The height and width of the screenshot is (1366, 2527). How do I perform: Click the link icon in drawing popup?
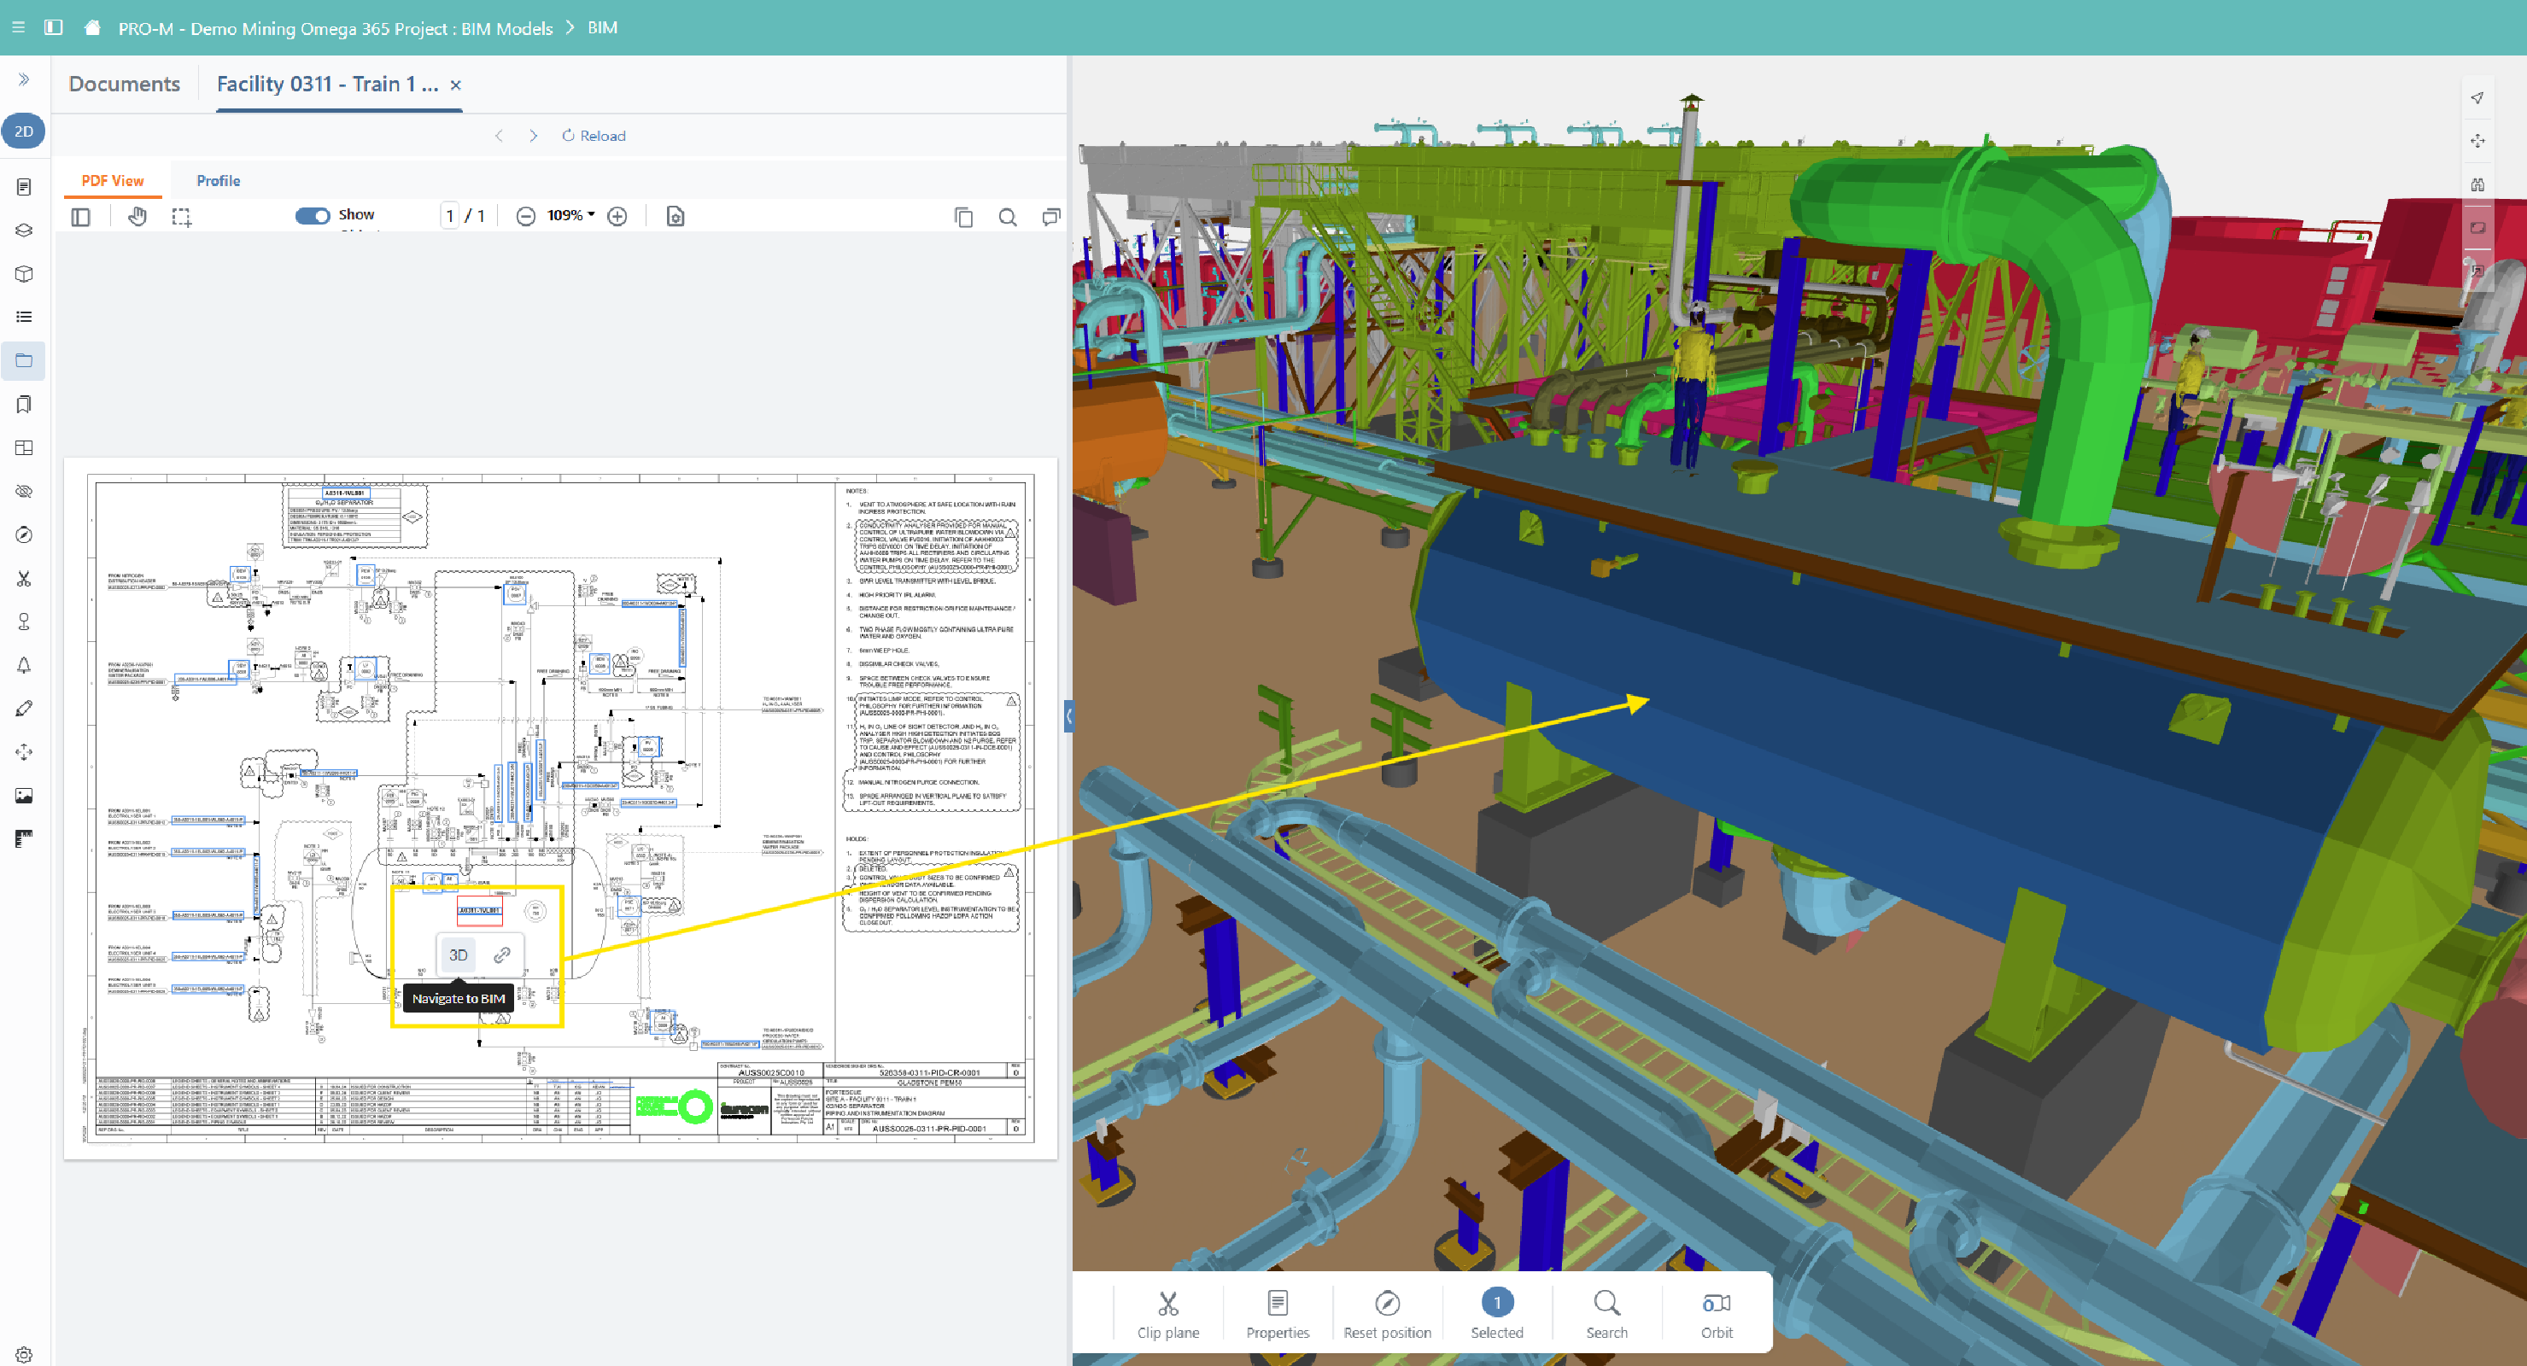click(501, 954)
